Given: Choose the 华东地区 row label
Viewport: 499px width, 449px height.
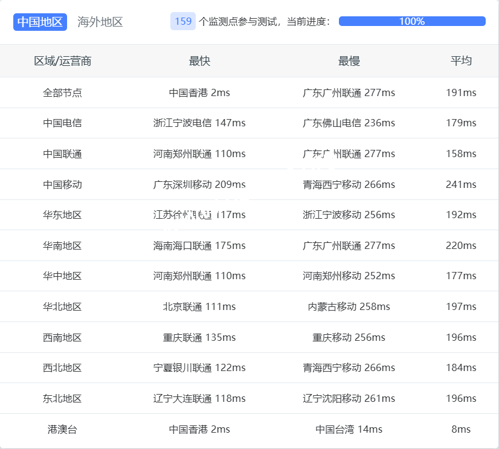Looking at the screenshot, I should click(62, 215).
